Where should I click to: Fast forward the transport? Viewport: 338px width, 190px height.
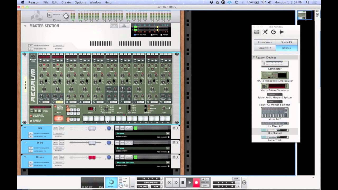click(x=176, y=182)
